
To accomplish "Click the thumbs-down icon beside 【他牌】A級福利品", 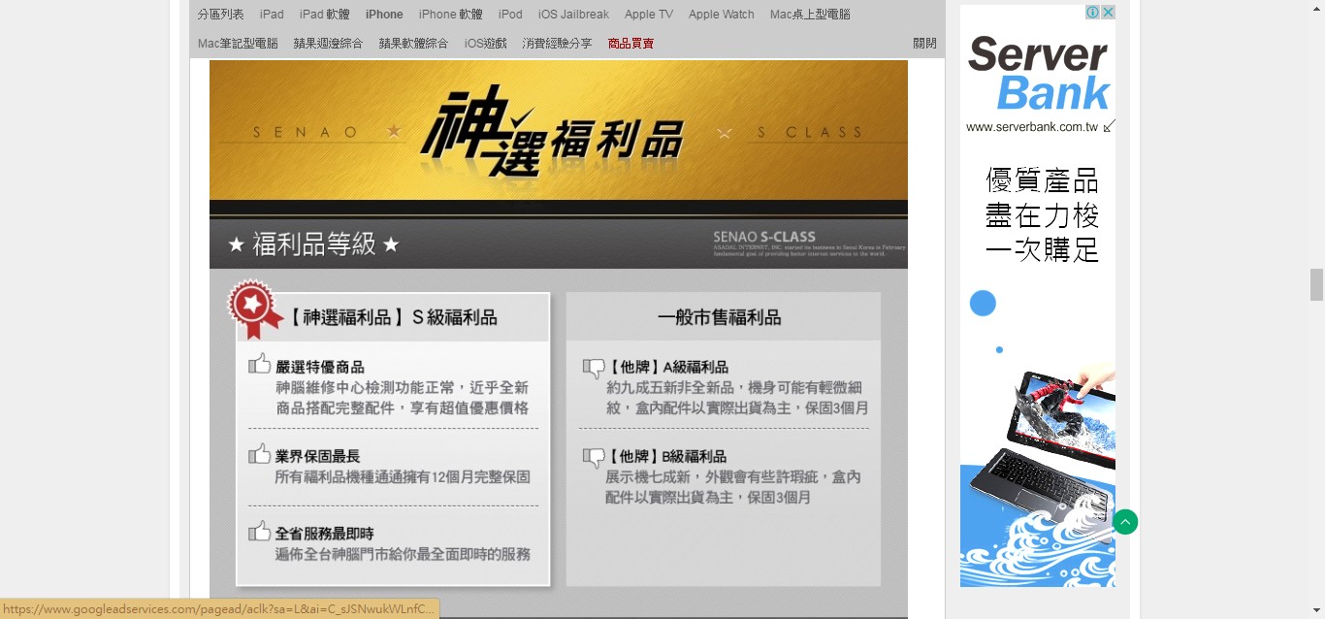I will [593, 368].
